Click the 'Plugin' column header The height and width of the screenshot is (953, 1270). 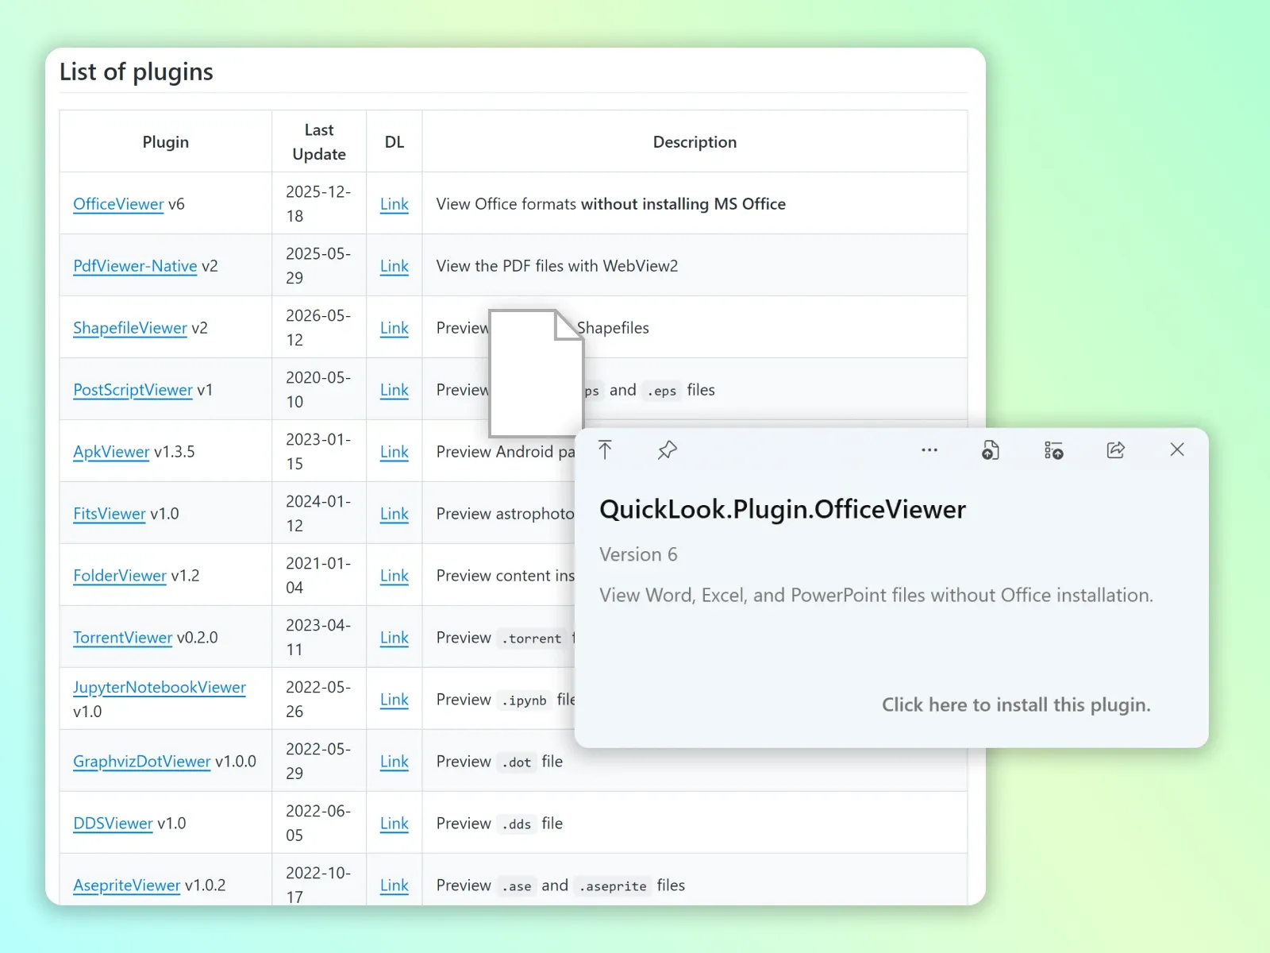166,142
